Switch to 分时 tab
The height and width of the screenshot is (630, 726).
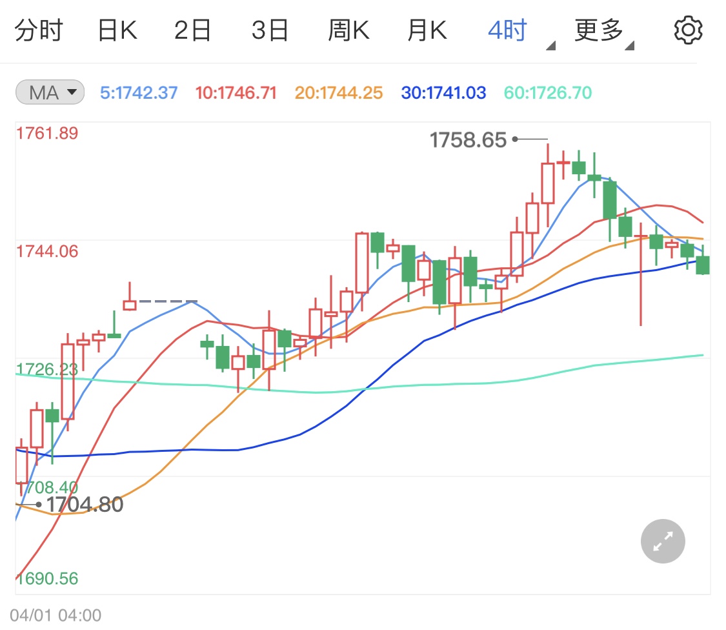(x=39, y=30)
